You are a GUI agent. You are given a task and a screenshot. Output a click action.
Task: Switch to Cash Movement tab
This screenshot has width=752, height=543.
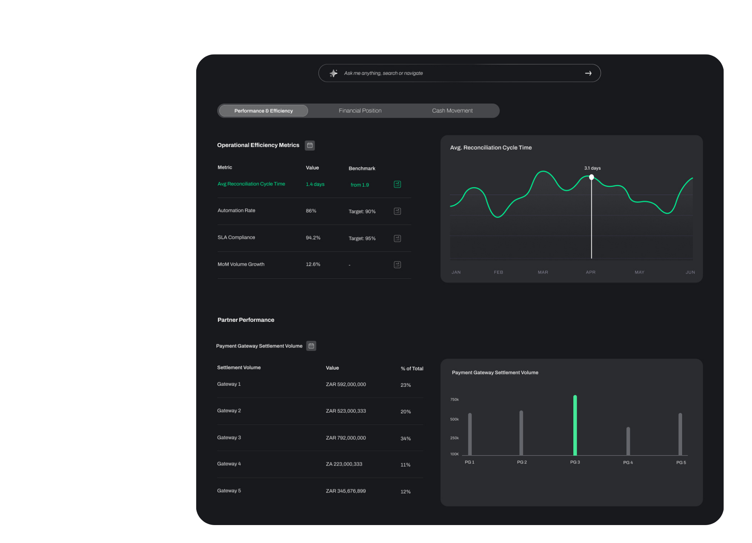(452, 111)
